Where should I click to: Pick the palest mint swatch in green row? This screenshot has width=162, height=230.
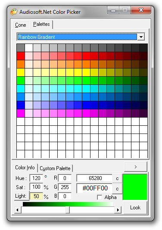click(x=29, y=81)
